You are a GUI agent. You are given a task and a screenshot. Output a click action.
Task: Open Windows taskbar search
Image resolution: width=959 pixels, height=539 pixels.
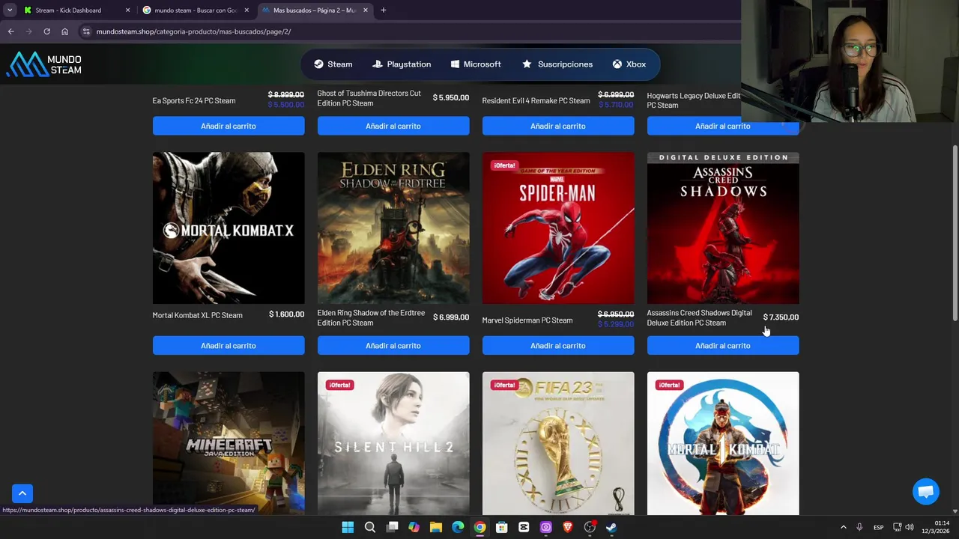pos(369,528)
